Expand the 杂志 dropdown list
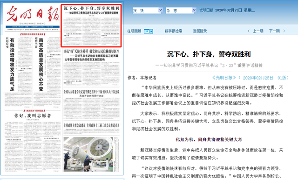This screenshot has width=298, height=180. (194, 10)
